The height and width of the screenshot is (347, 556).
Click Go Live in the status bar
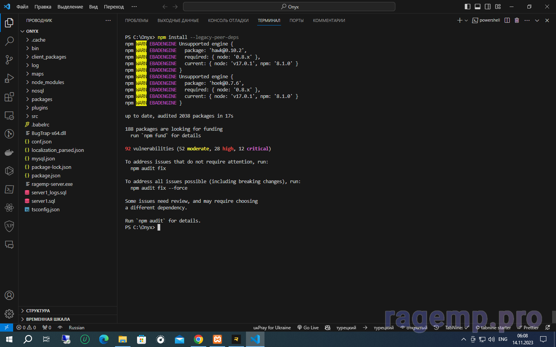(308, 328)
